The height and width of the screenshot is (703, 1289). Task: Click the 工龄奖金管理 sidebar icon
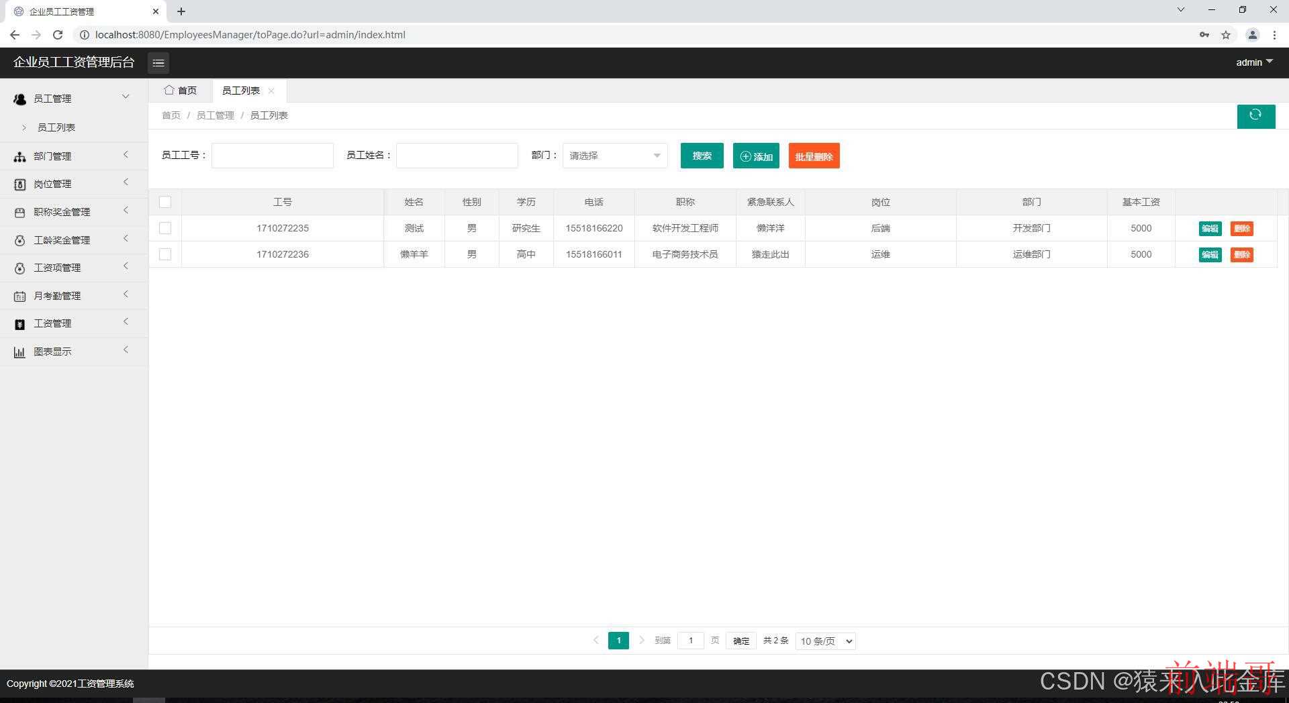coord(19,240)
